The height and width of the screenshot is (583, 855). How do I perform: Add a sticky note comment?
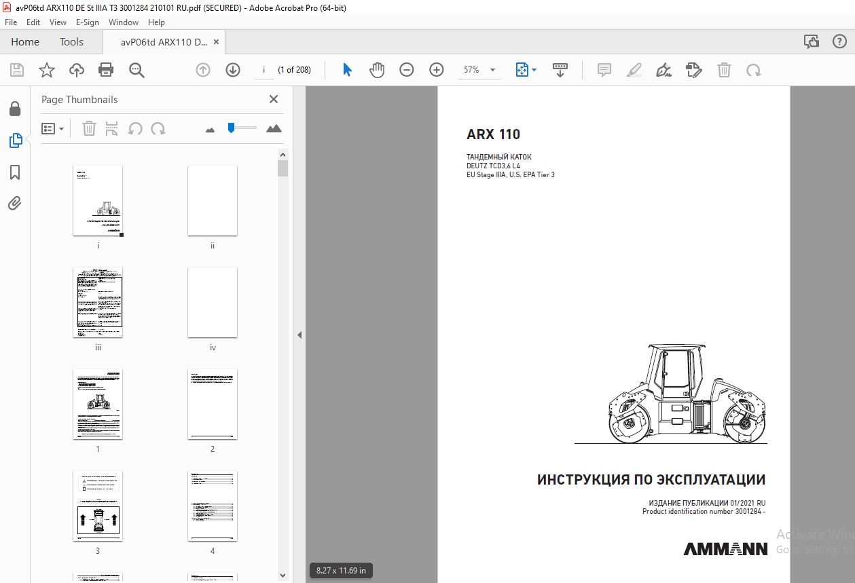604,70
